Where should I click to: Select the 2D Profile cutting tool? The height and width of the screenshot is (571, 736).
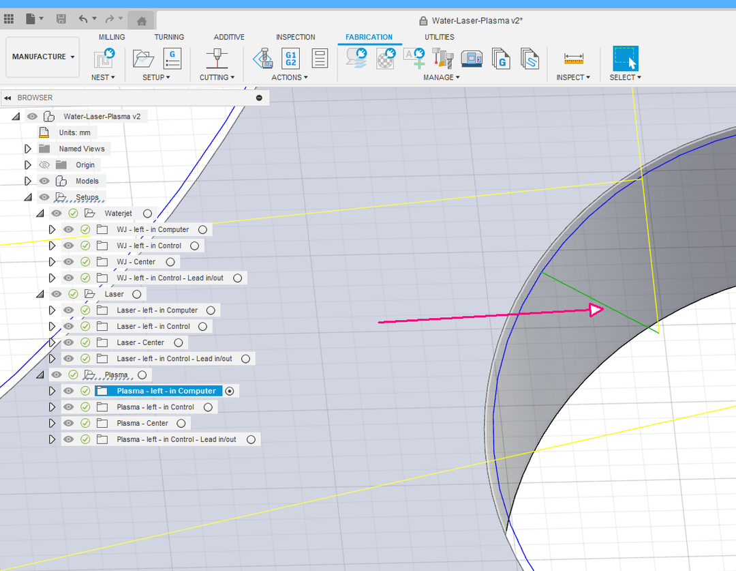217,58
